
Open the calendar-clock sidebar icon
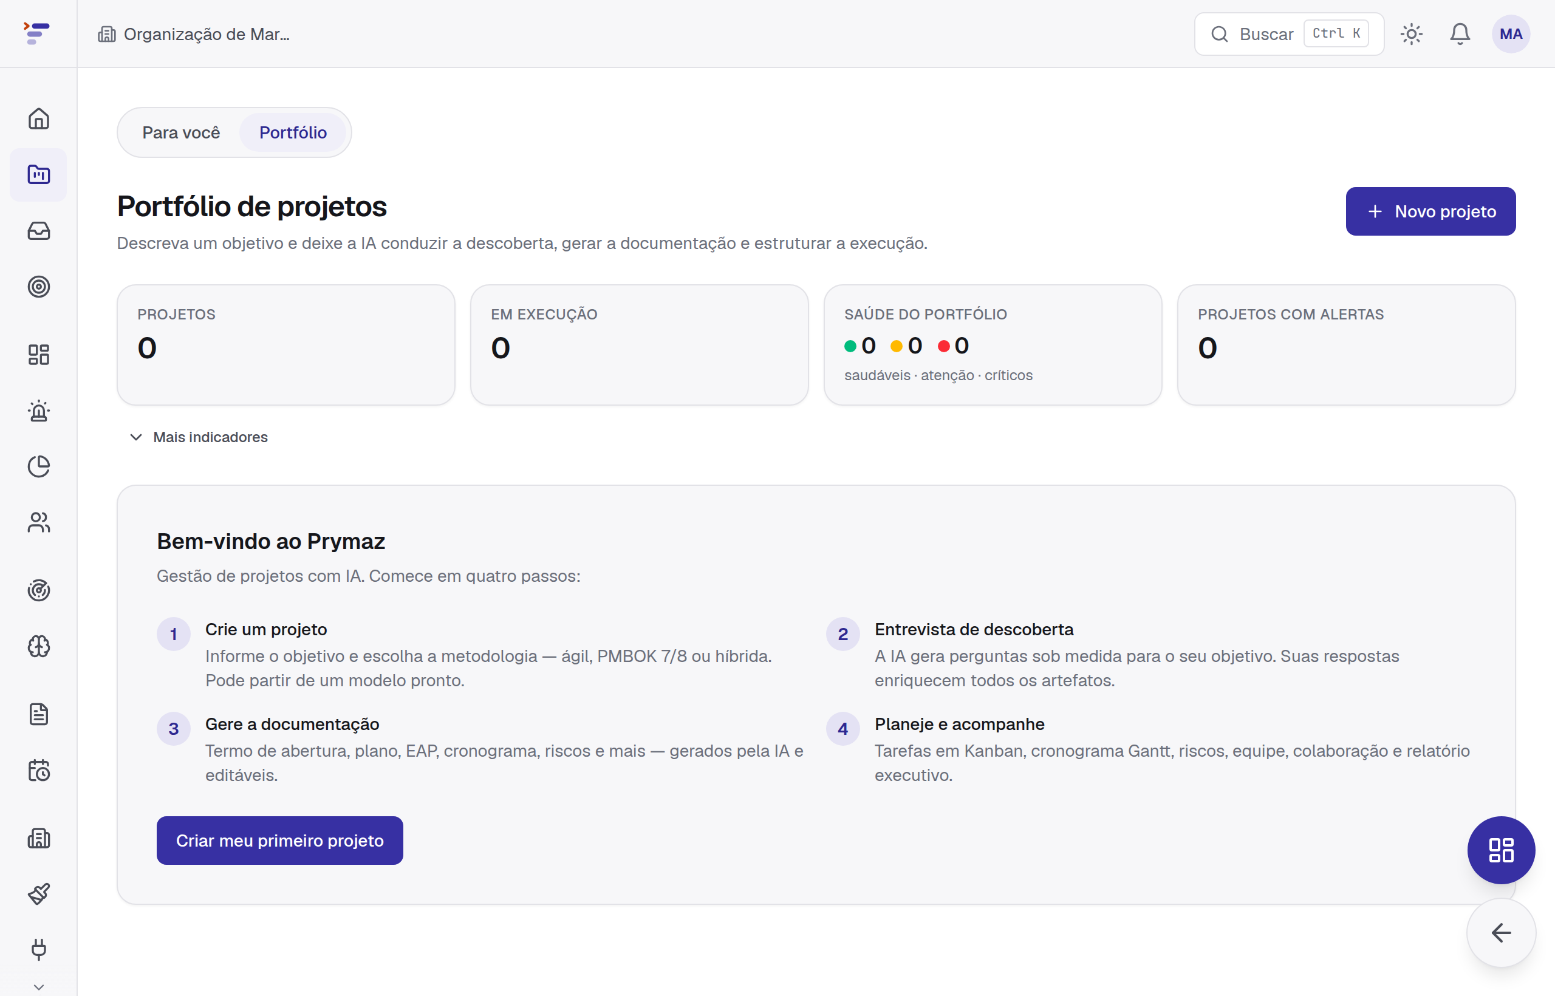pyautogui.click(x=39, y=770)
